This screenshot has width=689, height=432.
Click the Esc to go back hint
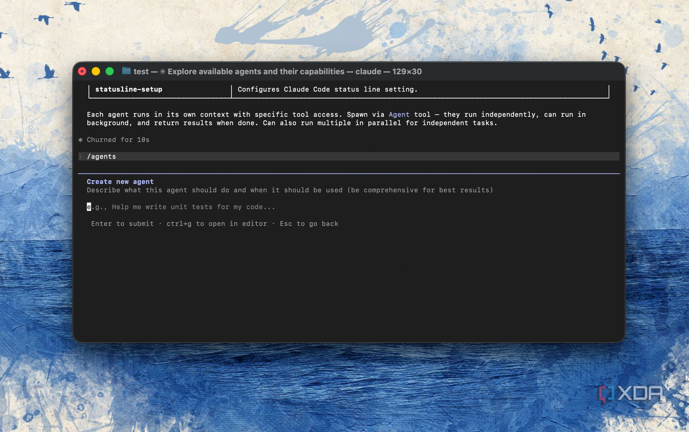tap(309, 224)
